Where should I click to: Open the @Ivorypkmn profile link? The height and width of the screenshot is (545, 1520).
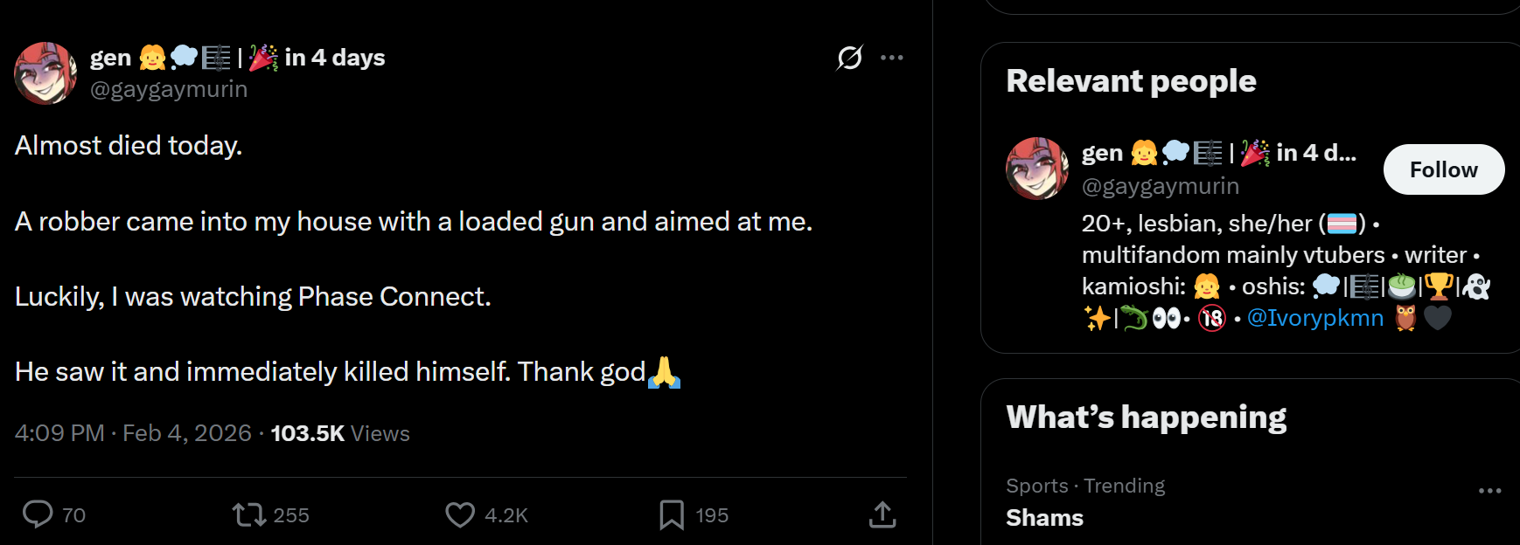click(1315, 318)
